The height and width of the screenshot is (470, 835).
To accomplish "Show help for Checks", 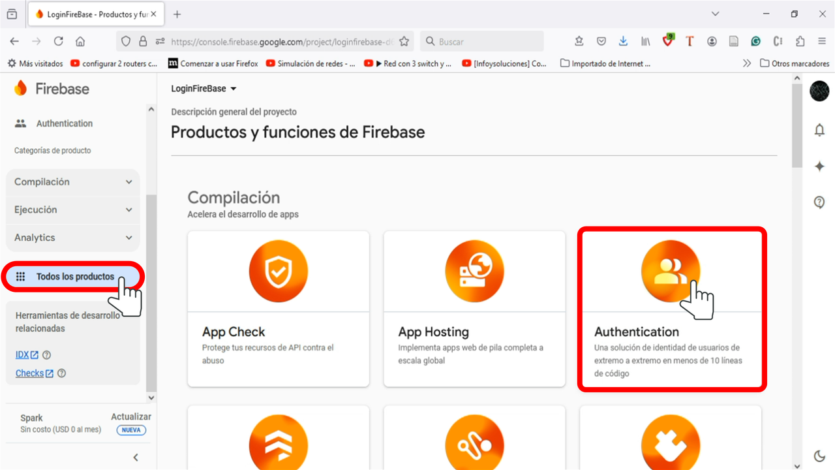I will tap(61, 373).
